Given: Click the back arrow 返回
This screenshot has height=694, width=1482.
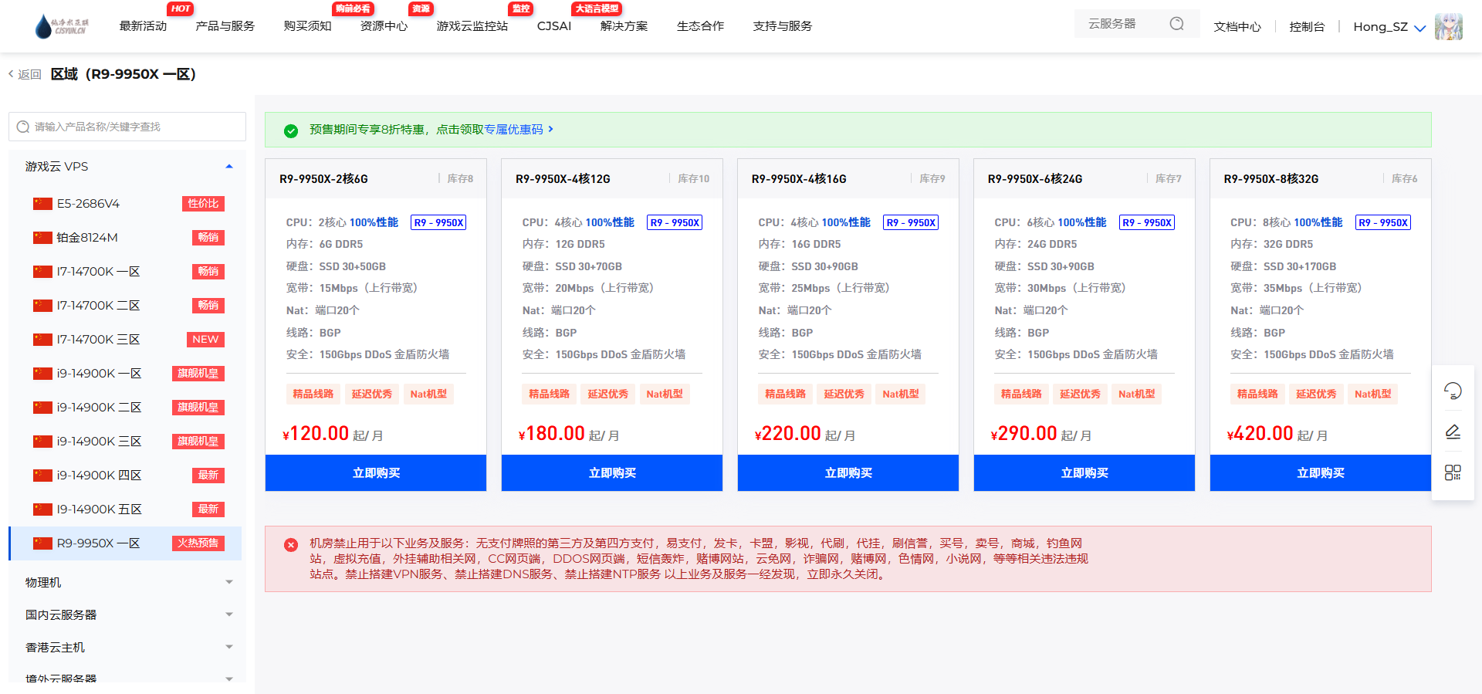Looking at the screenshot, I should (25, 74).
